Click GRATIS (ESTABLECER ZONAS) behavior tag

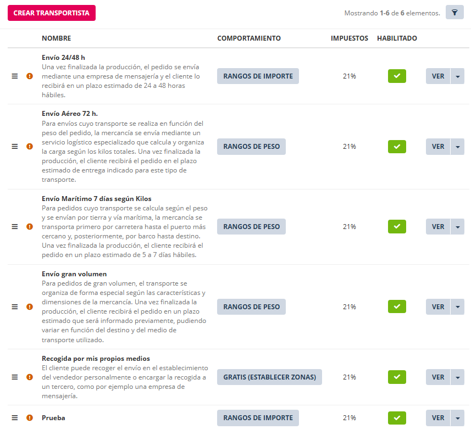(x=269, y=377)
